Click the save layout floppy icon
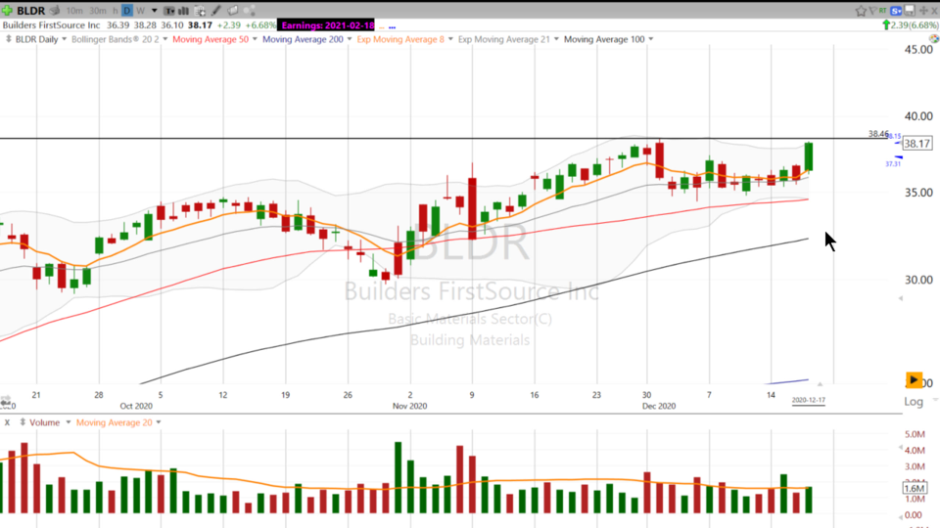Screen dimensions: 940x528 click(910, 11)
